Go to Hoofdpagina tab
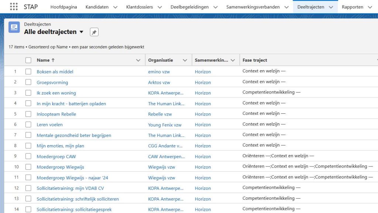 tap(63, 7)
